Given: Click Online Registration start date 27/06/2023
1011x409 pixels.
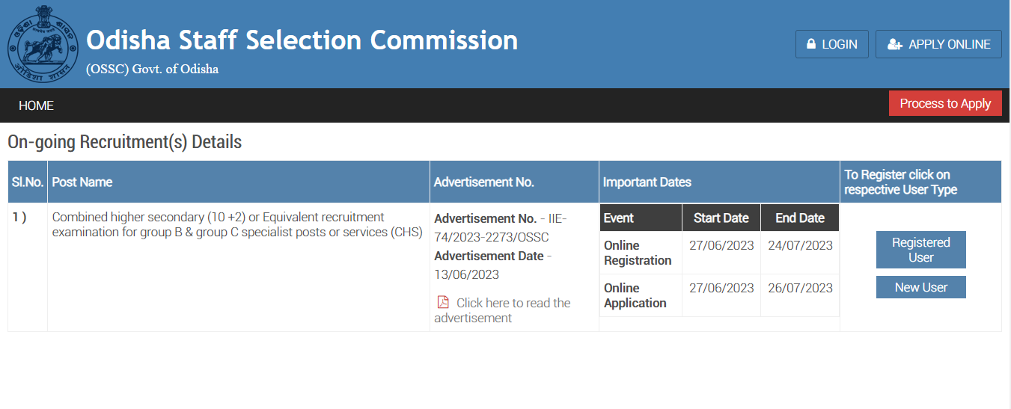Looking at the screenshot, I should click(x=721, y=245).
